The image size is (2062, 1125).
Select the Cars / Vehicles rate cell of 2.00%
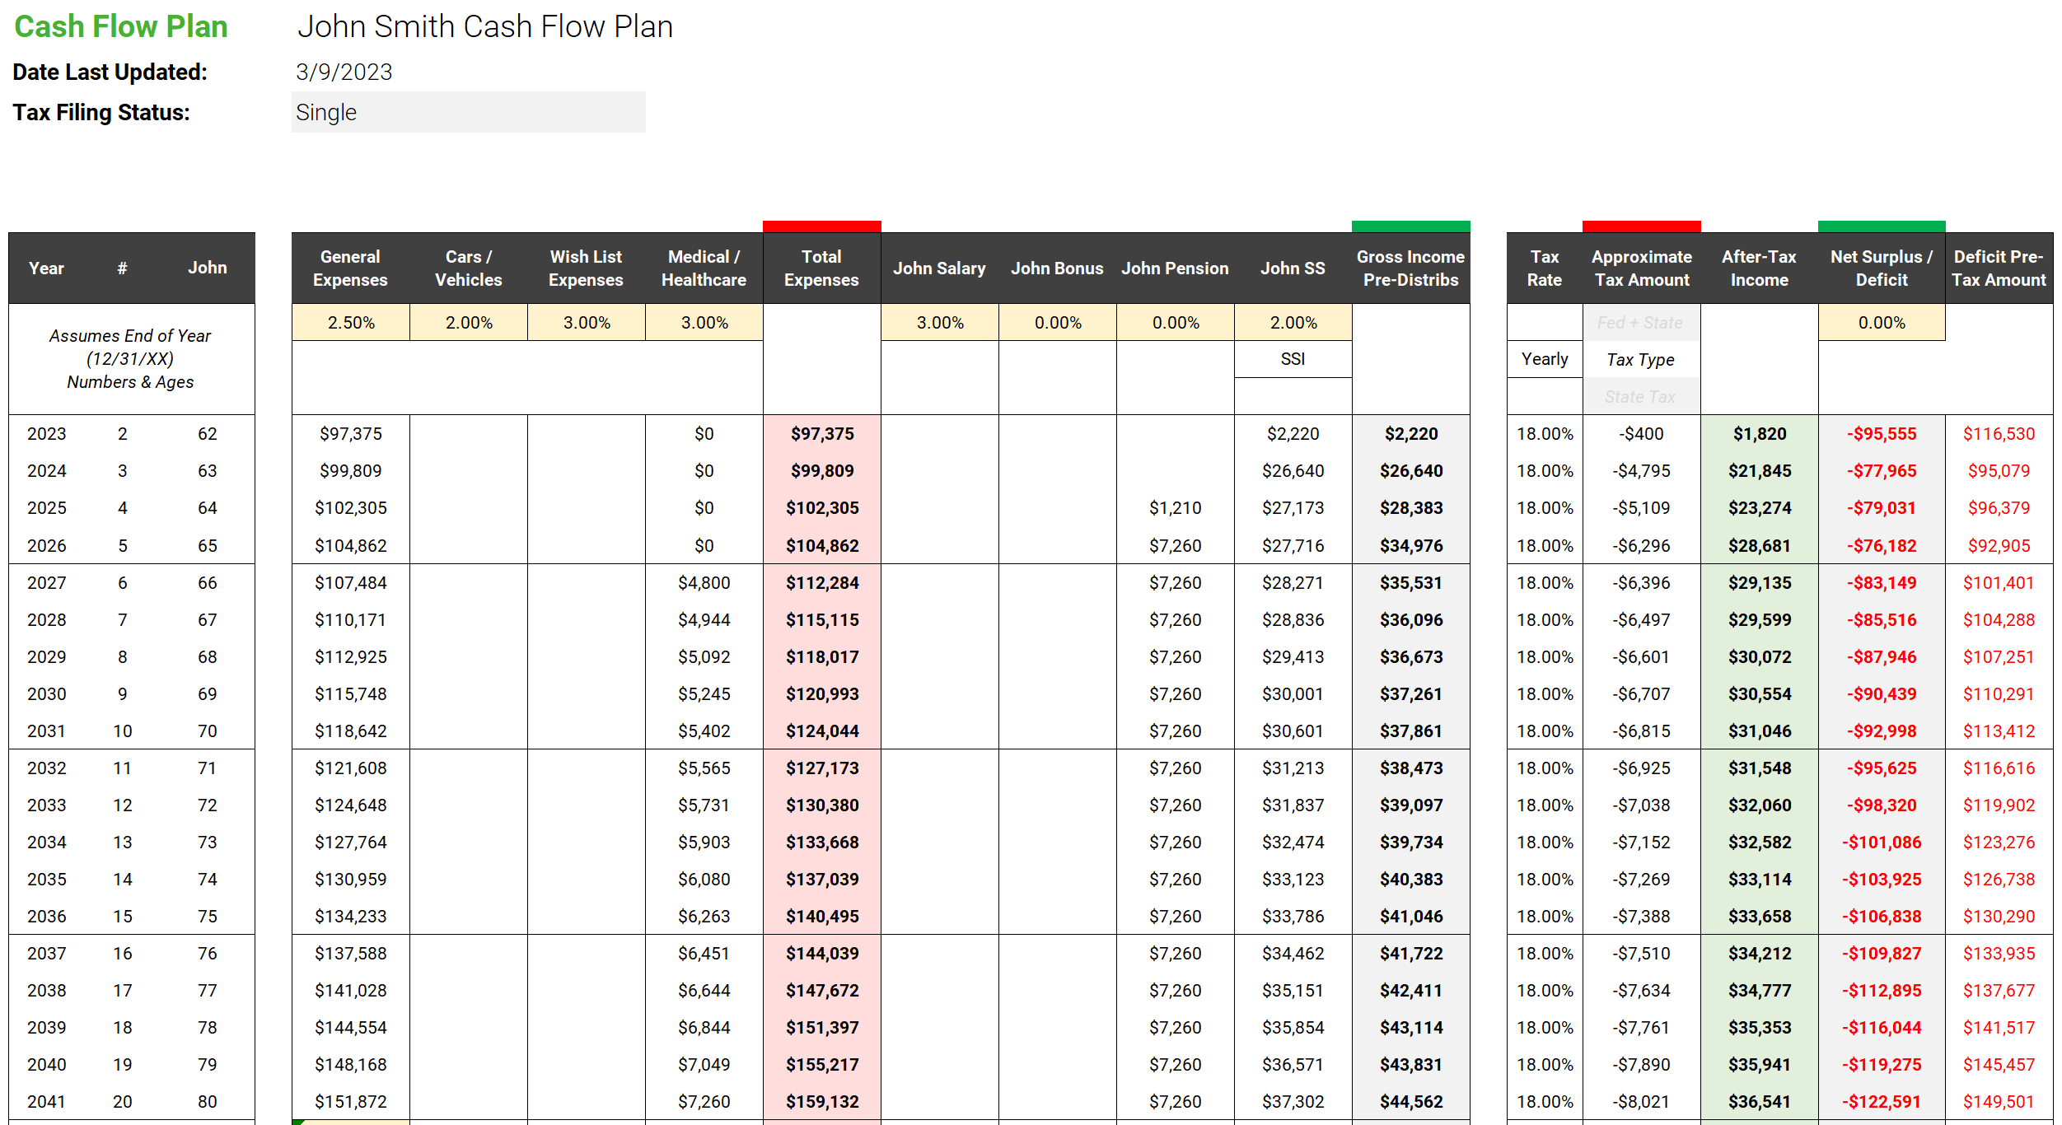click(468, 322)
